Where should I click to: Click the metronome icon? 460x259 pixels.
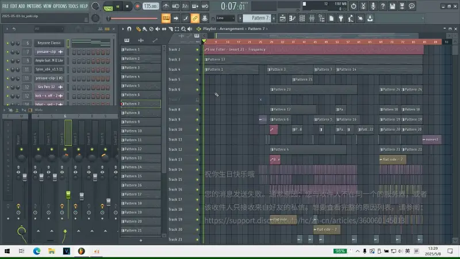166,6
